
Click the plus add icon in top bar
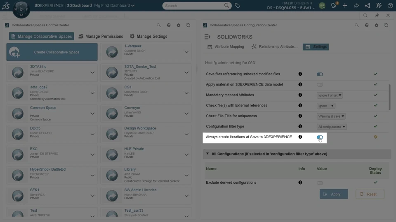(345, 5)
